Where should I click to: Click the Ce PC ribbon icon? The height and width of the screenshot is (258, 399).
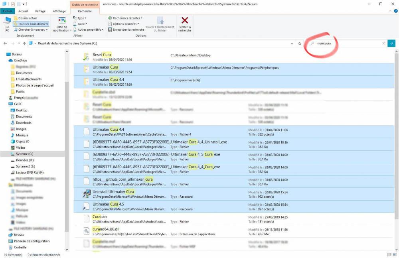[x=7, y=24]
